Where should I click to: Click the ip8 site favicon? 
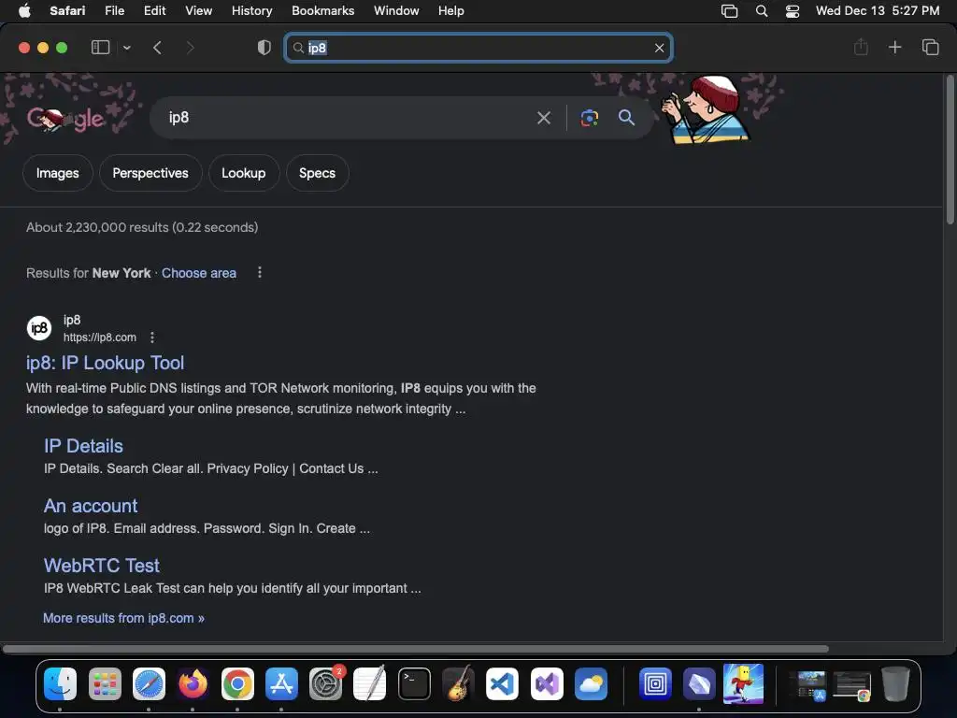click(x=39, y=328)
